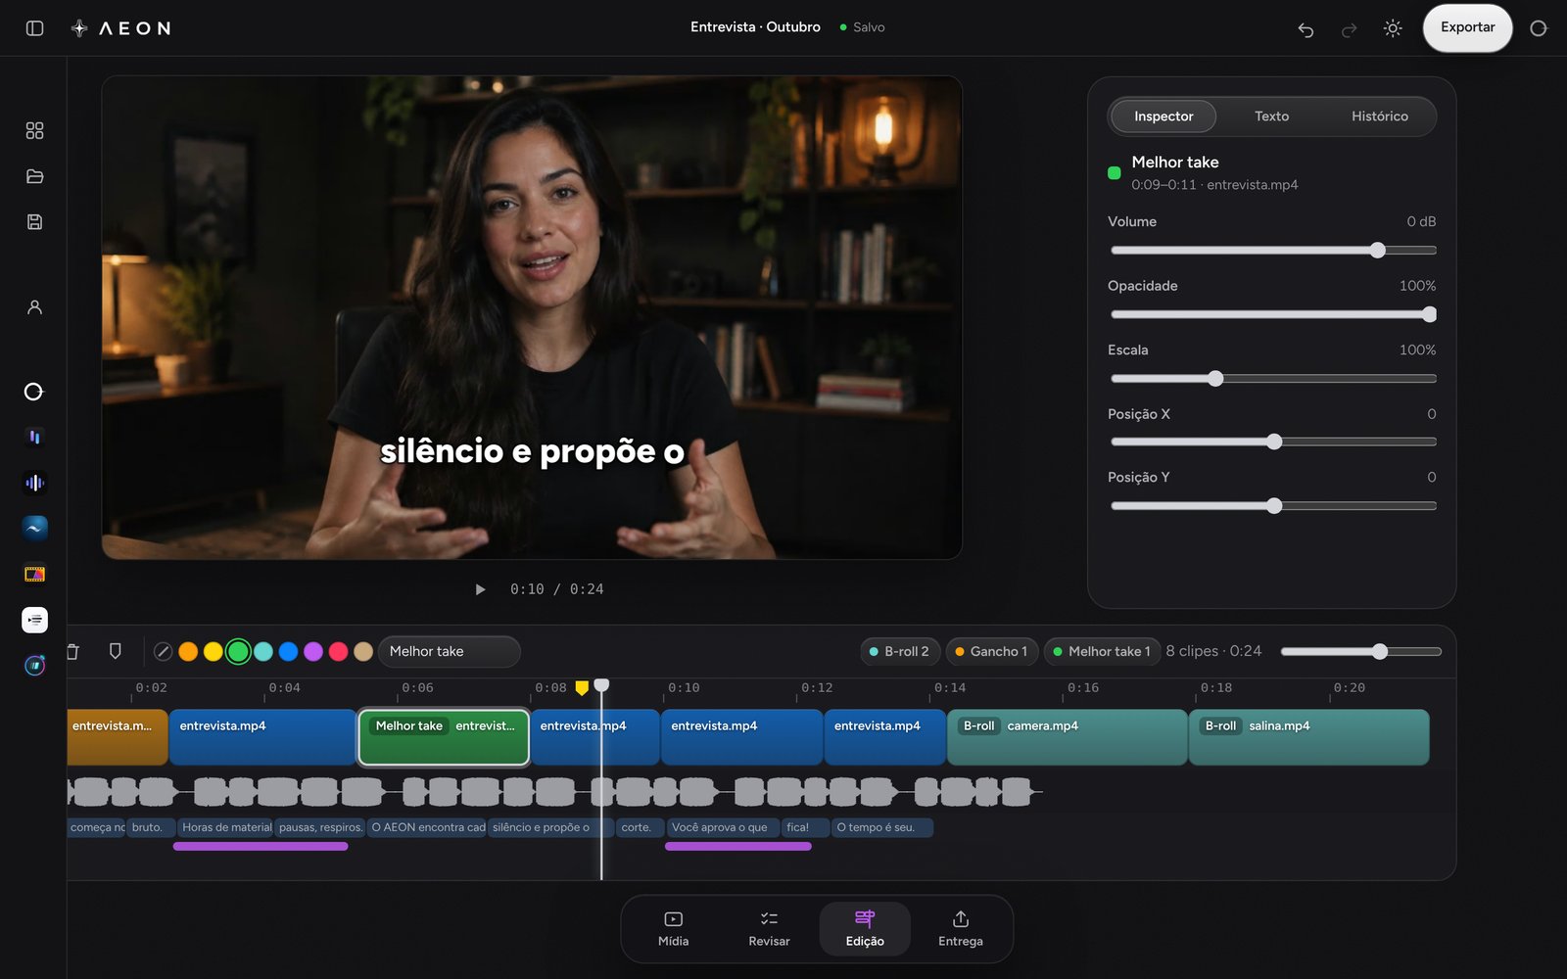Click the timeline zoom slider
1567x979 pixels.
pyautogui.click(x=1361, y=652)
